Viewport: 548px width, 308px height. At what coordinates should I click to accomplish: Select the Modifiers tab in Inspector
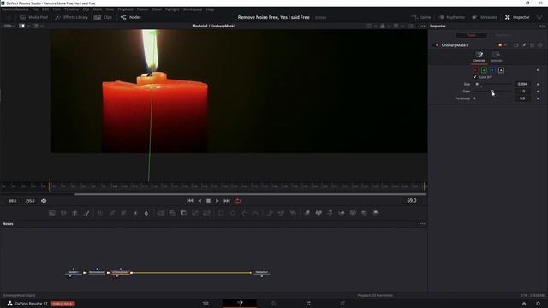click(x=503, y=35)
